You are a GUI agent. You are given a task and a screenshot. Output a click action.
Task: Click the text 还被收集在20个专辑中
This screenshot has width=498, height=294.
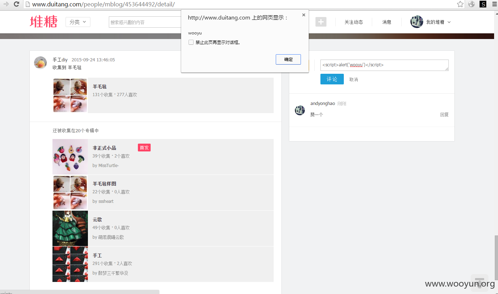click(x=76, y=131)
